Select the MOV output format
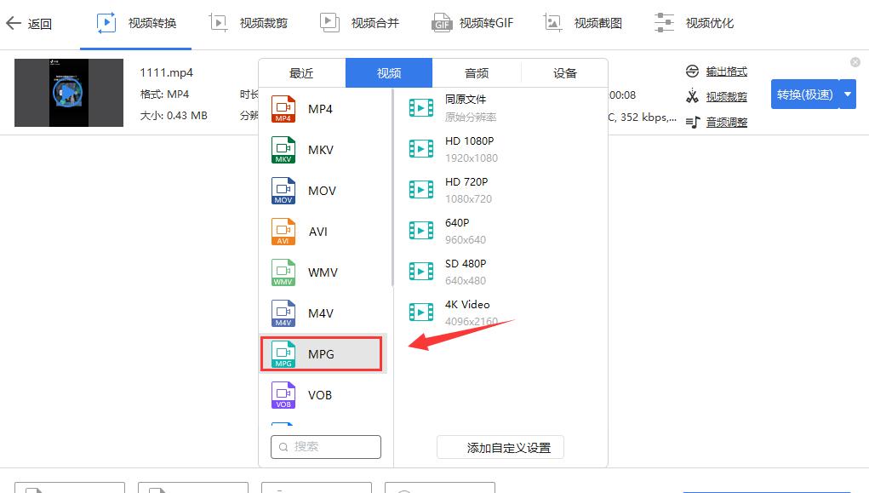869x493 pixels. 321,191
